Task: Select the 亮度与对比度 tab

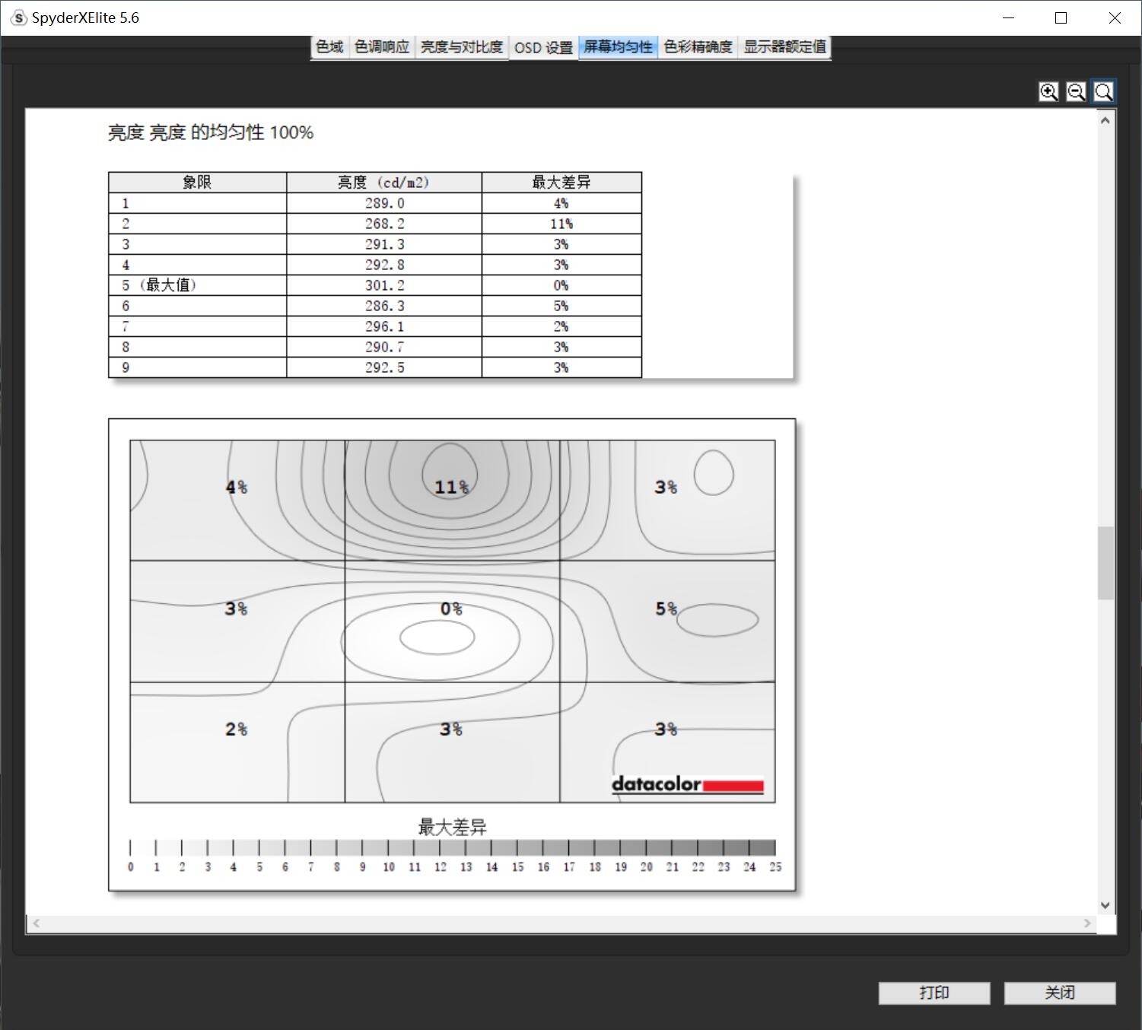Action: [x=462, y=47]
